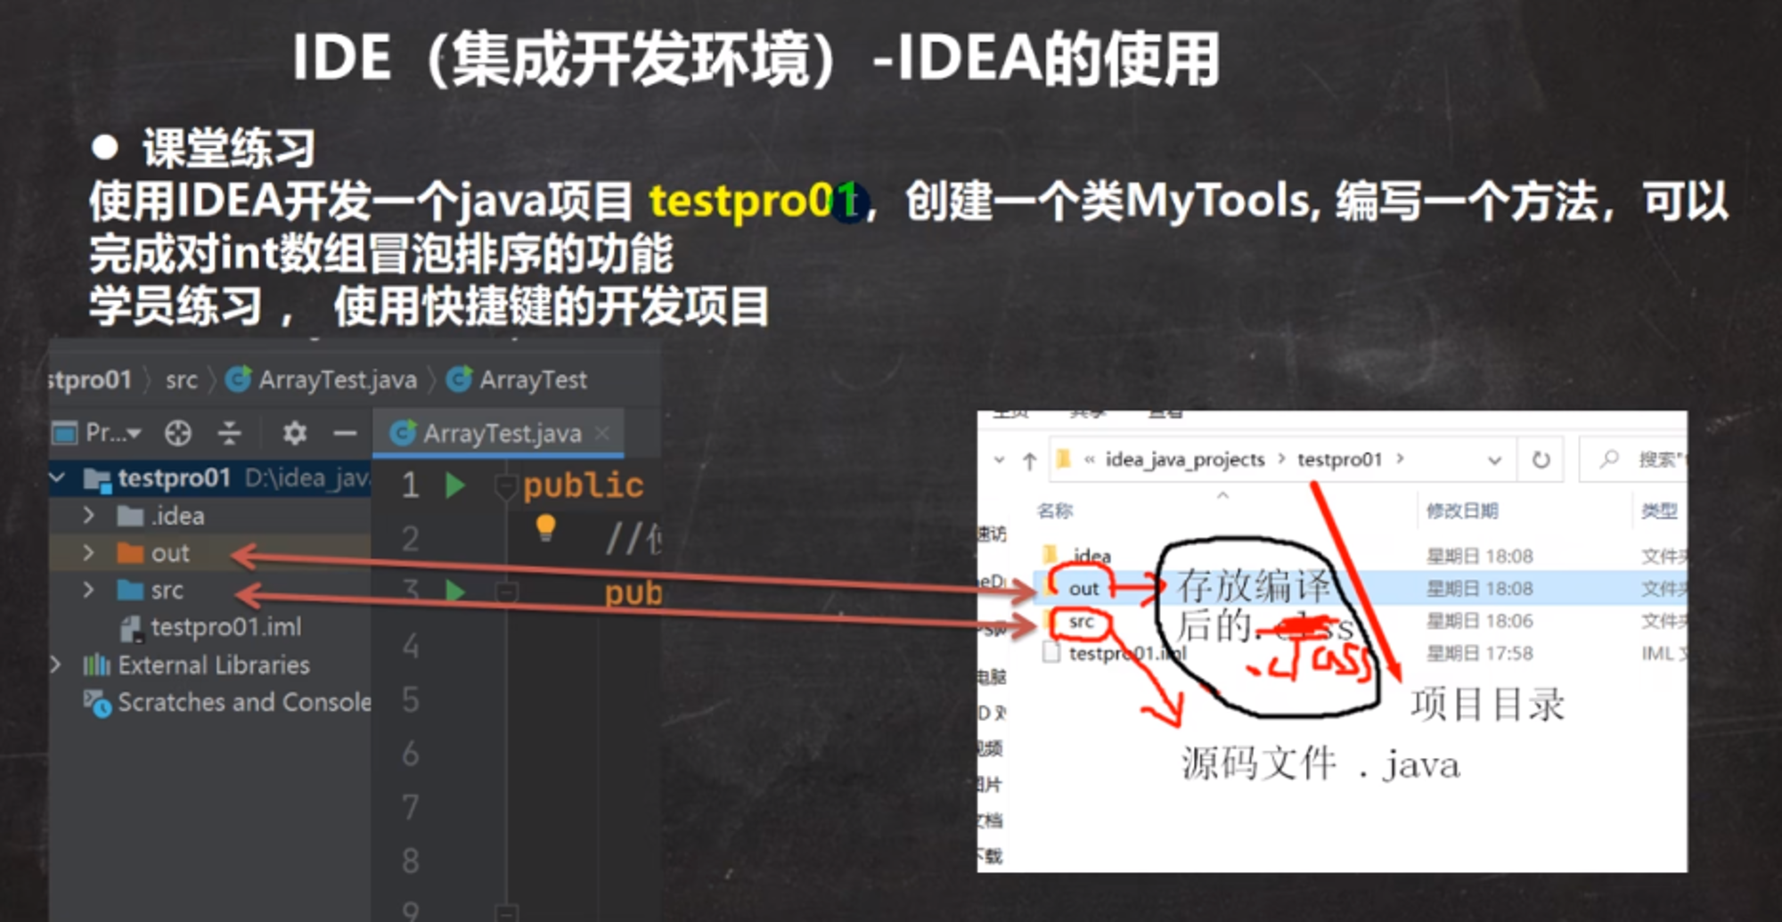This screenshot has width=1782, height=922.
Task: Expand the .idea folder in project tree
Action: (x=88, y=515)
